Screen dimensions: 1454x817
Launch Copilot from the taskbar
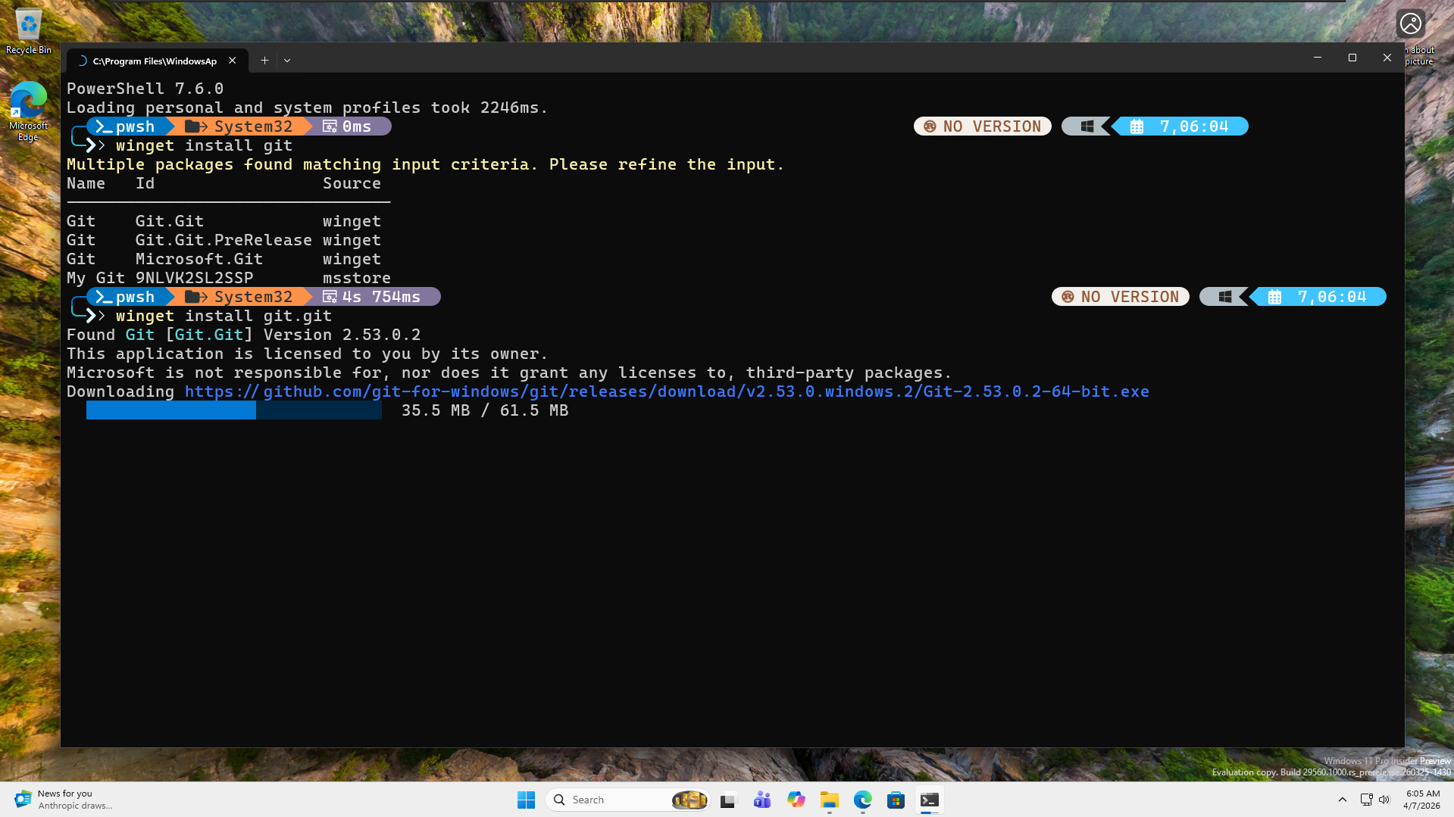tap(796, 800)
